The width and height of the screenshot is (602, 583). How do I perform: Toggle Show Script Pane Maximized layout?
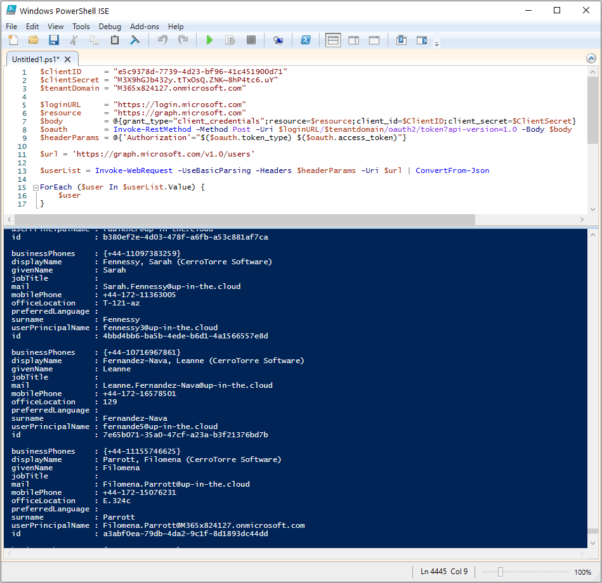(x=374, y=39)
